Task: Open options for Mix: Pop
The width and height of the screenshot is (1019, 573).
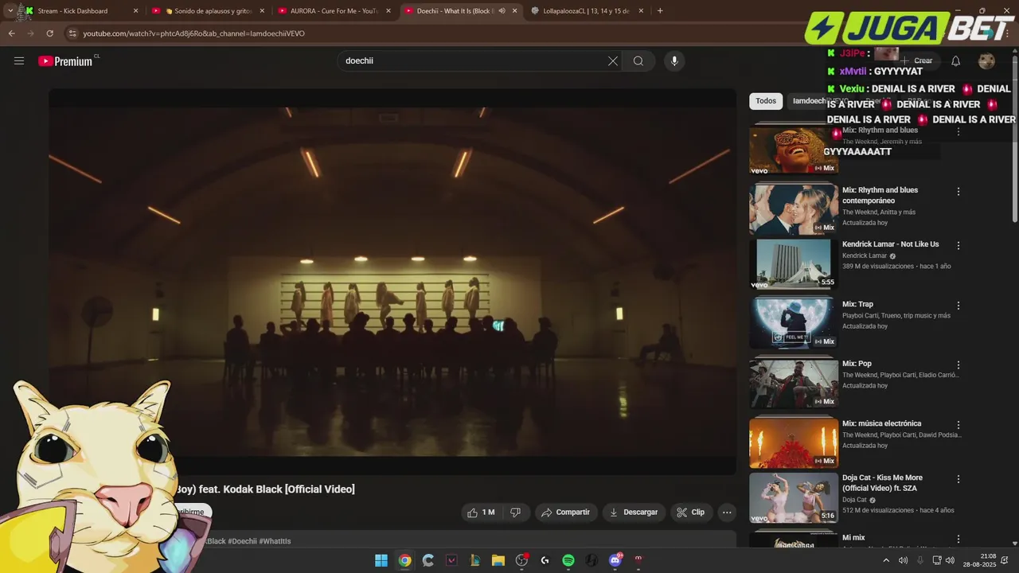Action: (958, 365)
